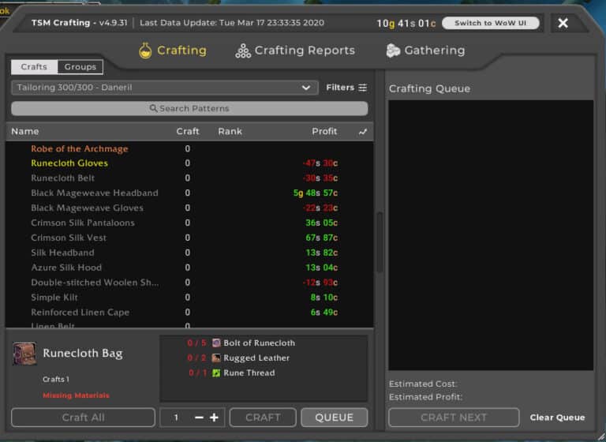Viewport: 606px width, 442px height.
Task: Switch to the Groups sub-tab
Action: pyautogui.click(x=80, y=66)
